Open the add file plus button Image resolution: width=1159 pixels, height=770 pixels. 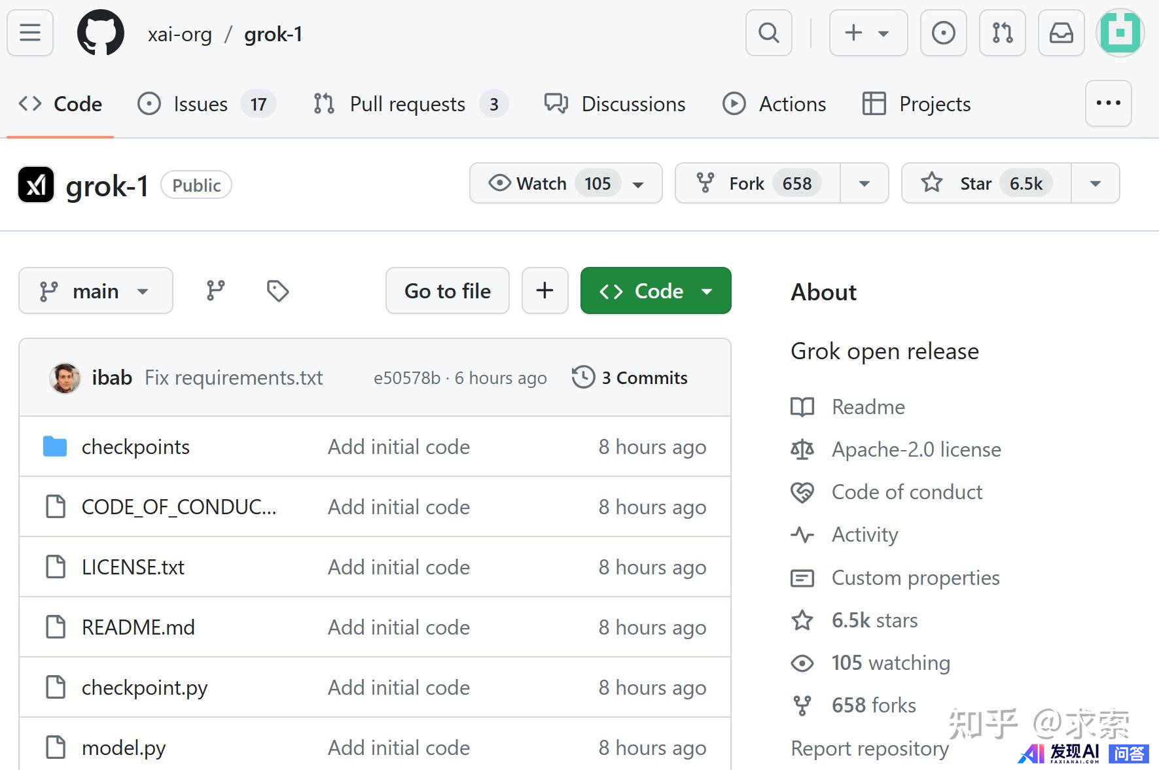click(545, 290)
